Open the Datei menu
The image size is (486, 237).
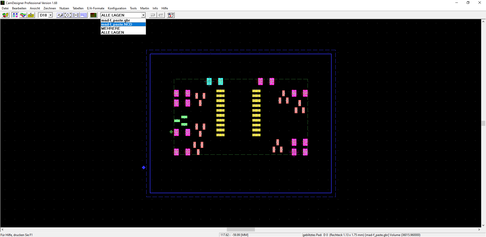point(5,8)
